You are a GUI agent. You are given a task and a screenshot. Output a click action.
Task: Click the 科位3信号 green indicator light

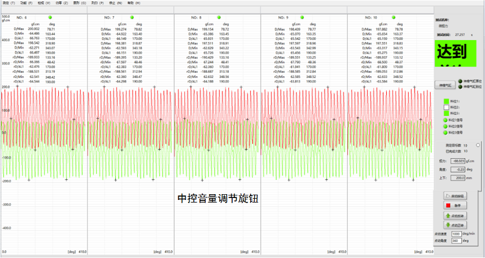(x=445, y=132)
